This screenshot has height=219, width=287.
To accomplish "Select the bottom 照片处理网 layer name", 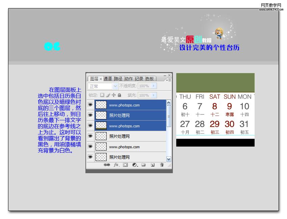I will 119,157.
